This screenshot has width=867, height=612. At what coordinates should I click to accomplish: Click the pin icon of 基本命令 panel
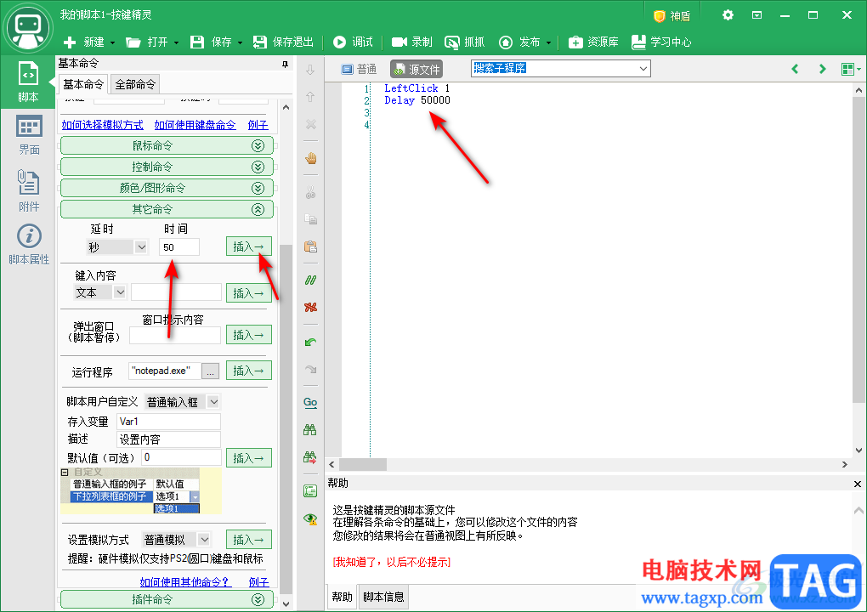tap(286, 64)
